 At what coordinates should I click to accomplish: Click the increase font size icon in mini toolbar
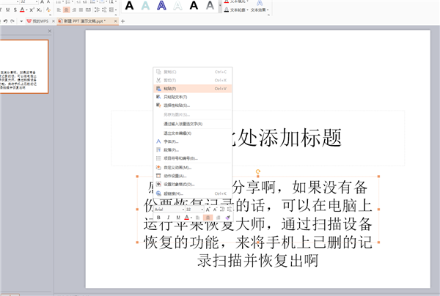(209, 209)
